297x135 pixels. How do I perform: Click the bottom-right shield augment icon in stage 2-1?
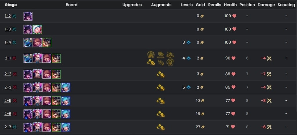pyautogui.click(x=170, y=62)
